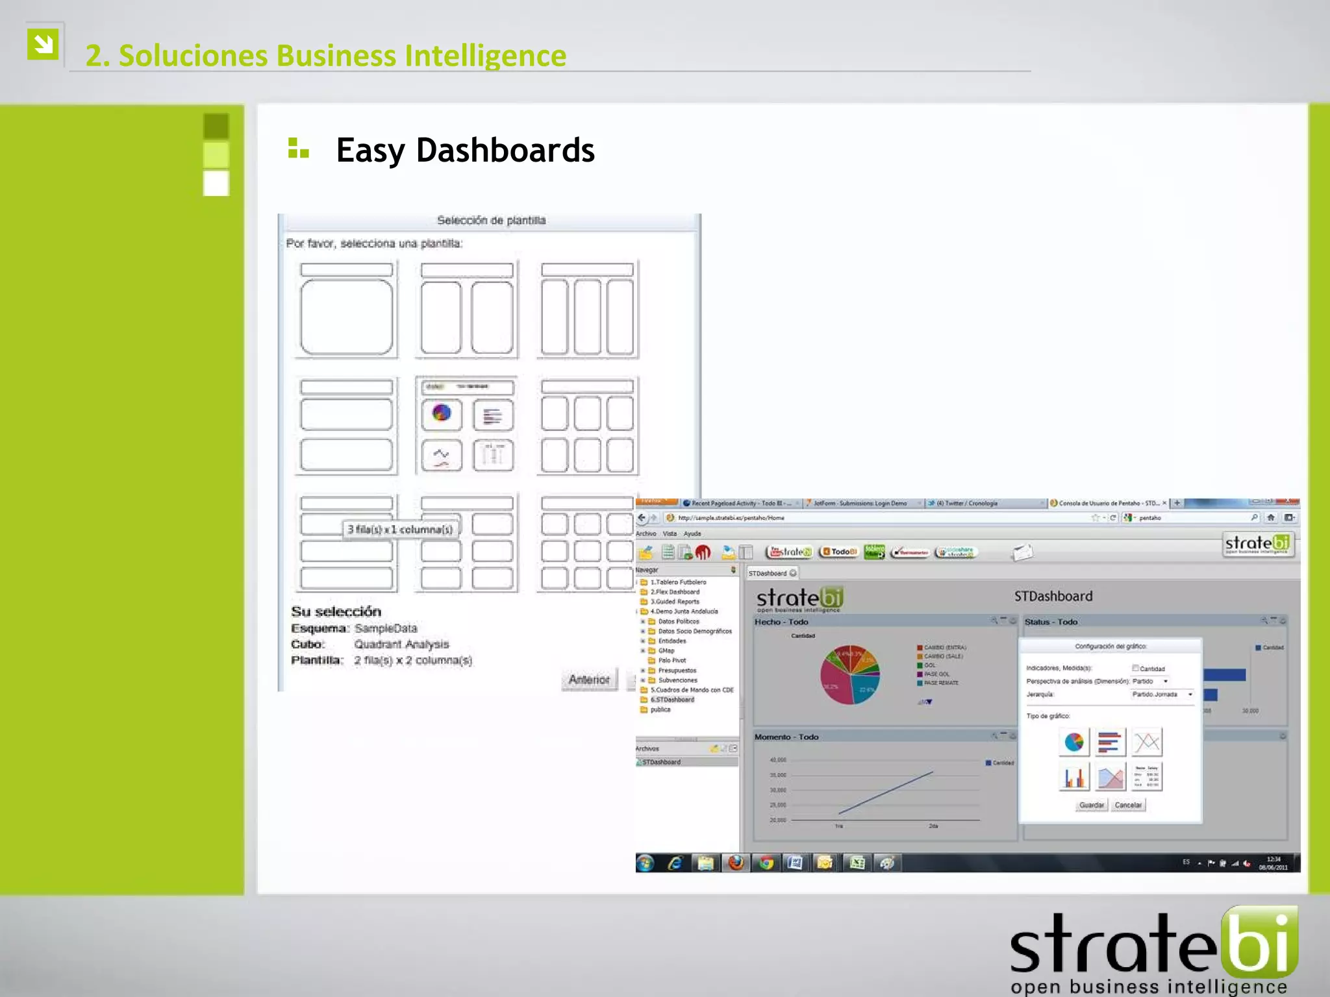Click the envelope mail icon in toolbar

pos(1022,552)
